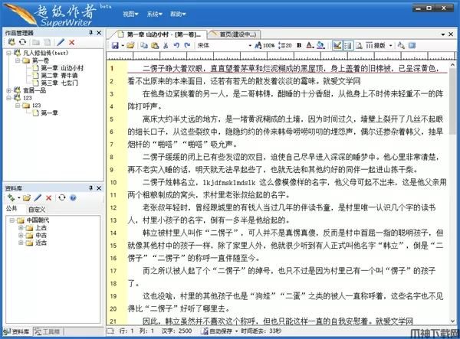
Task: Switch to the 工具箱 bottom tab
Action: click(x=48, y=331)
